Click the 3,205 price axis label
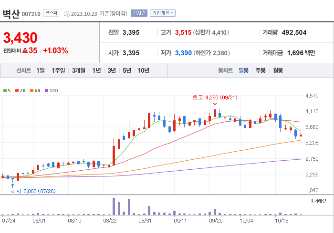Image resolution: width=334 pixels, height=233 pixels. (x=312, y=143)
